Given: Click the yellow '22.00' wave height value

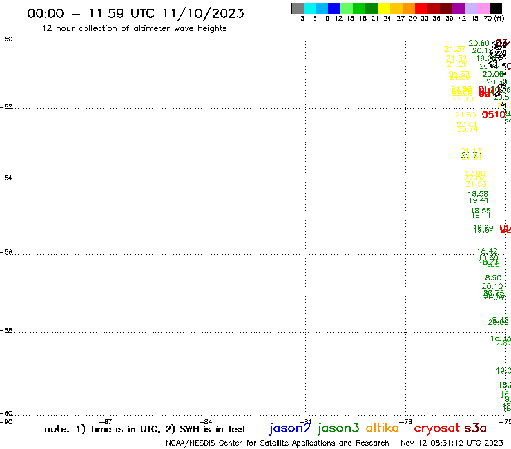Looking at the screenshot, I should coord(463,99).
